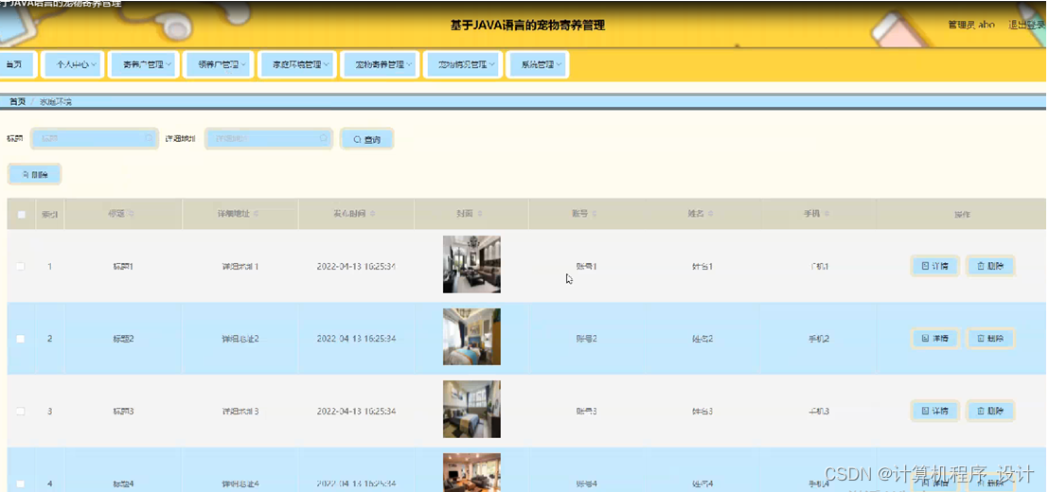Select the 姓名3 cell

pos(702,412)
